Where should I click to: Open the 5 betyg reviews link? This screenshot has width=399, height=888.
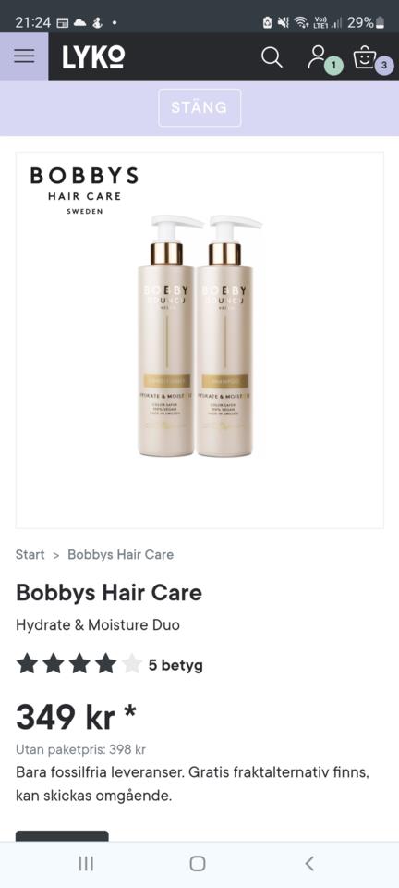click(175, 665)
